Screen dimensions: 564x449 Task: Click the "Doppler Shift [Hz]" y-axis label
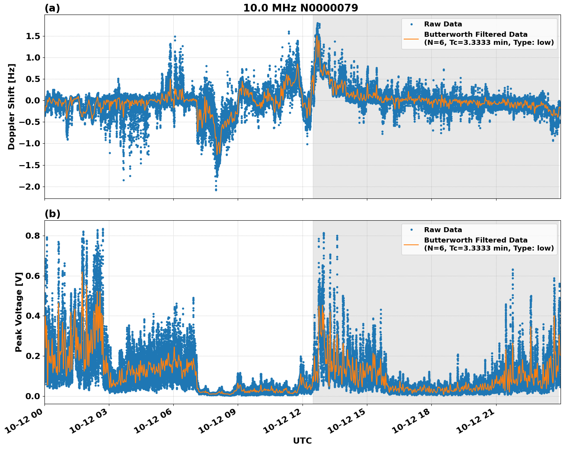[12, 107]
